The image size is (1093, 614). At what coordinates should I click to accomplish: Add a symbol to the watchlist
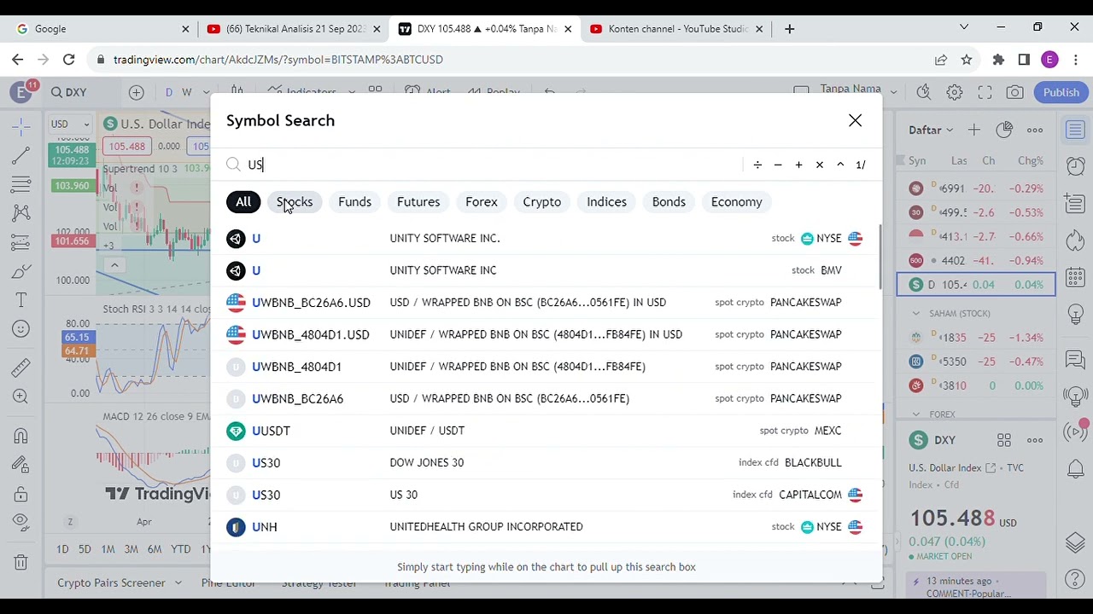pyautogui.click(x=973, y=130)
